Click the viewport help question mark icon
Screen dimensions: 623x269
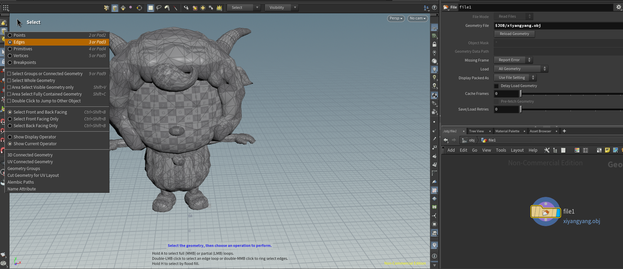tap(434, 7)
